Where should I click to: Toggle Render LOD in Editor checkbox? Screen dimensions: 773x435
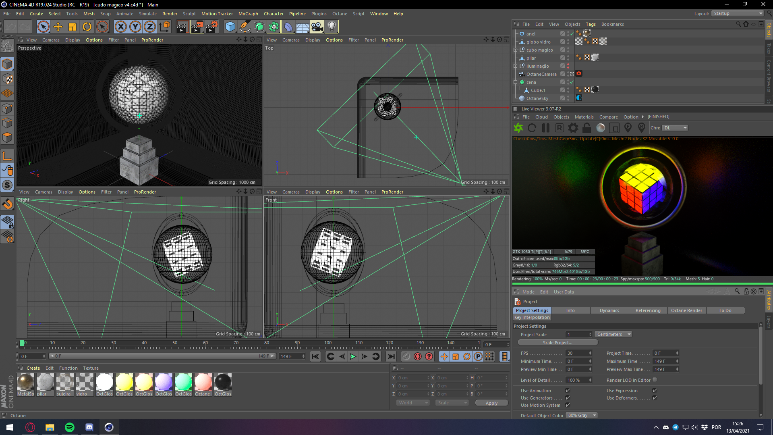(x=655, y=380)
